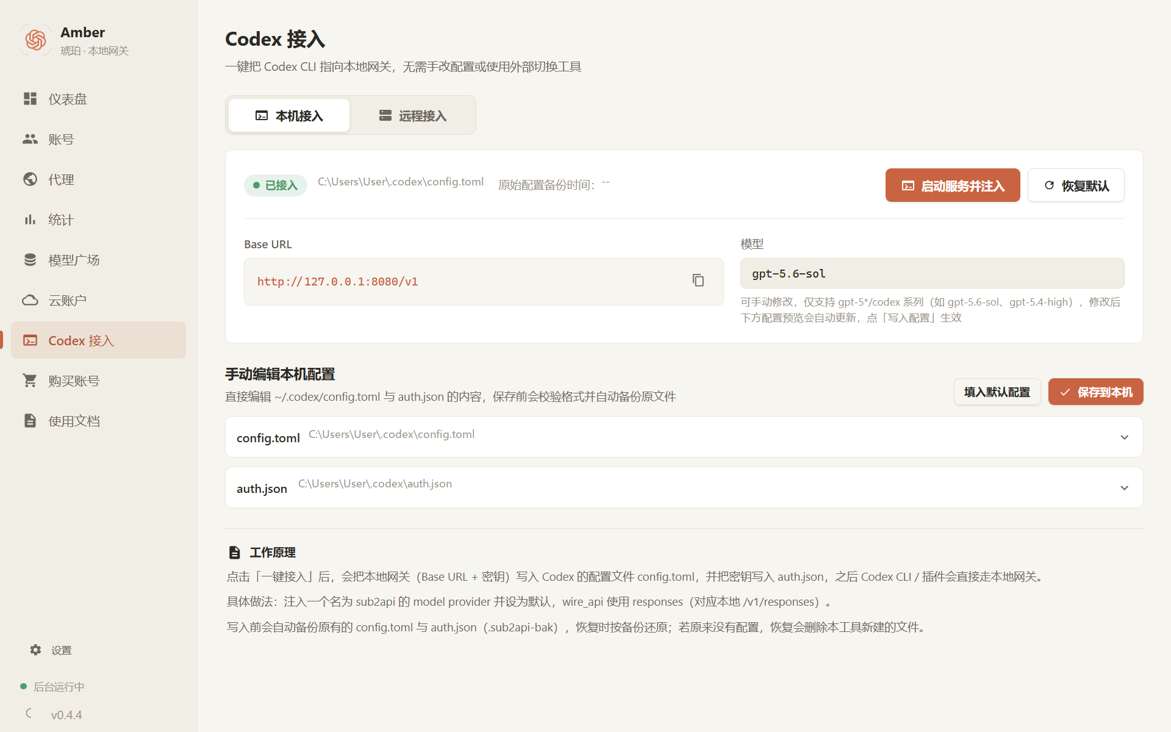This screenshot has height=732, width=1171.
Task: Expand the auth.json section chevron
Action: 1124,488
